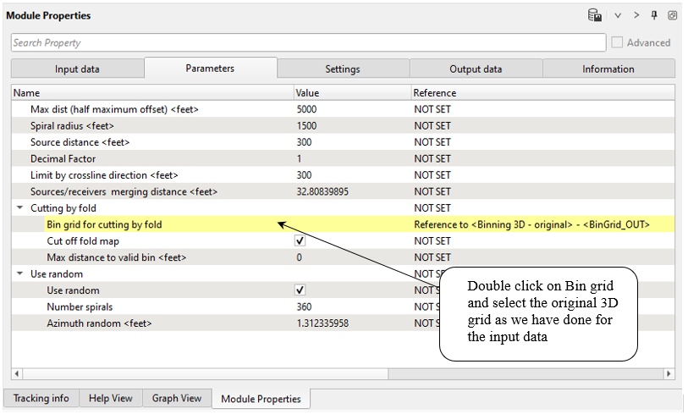688x414 pixels.
Task: Click the down chevron icon in header
Action: [619, 15]
